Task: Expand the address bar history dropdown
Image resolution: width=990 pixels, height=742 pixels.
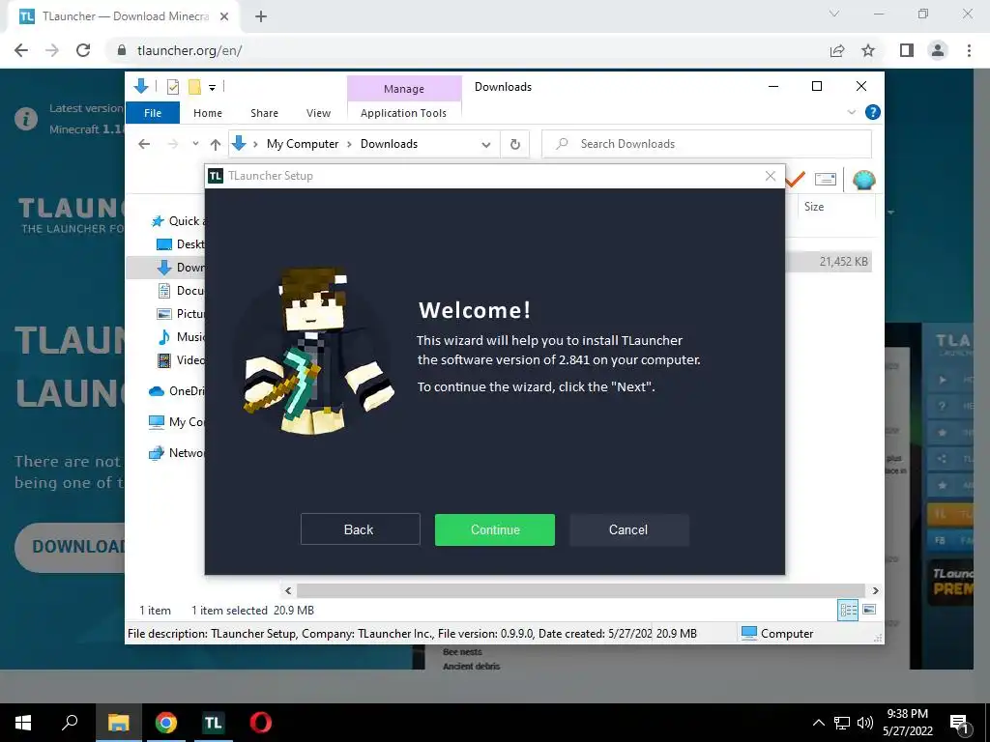Action: click(x=486, y=145)
